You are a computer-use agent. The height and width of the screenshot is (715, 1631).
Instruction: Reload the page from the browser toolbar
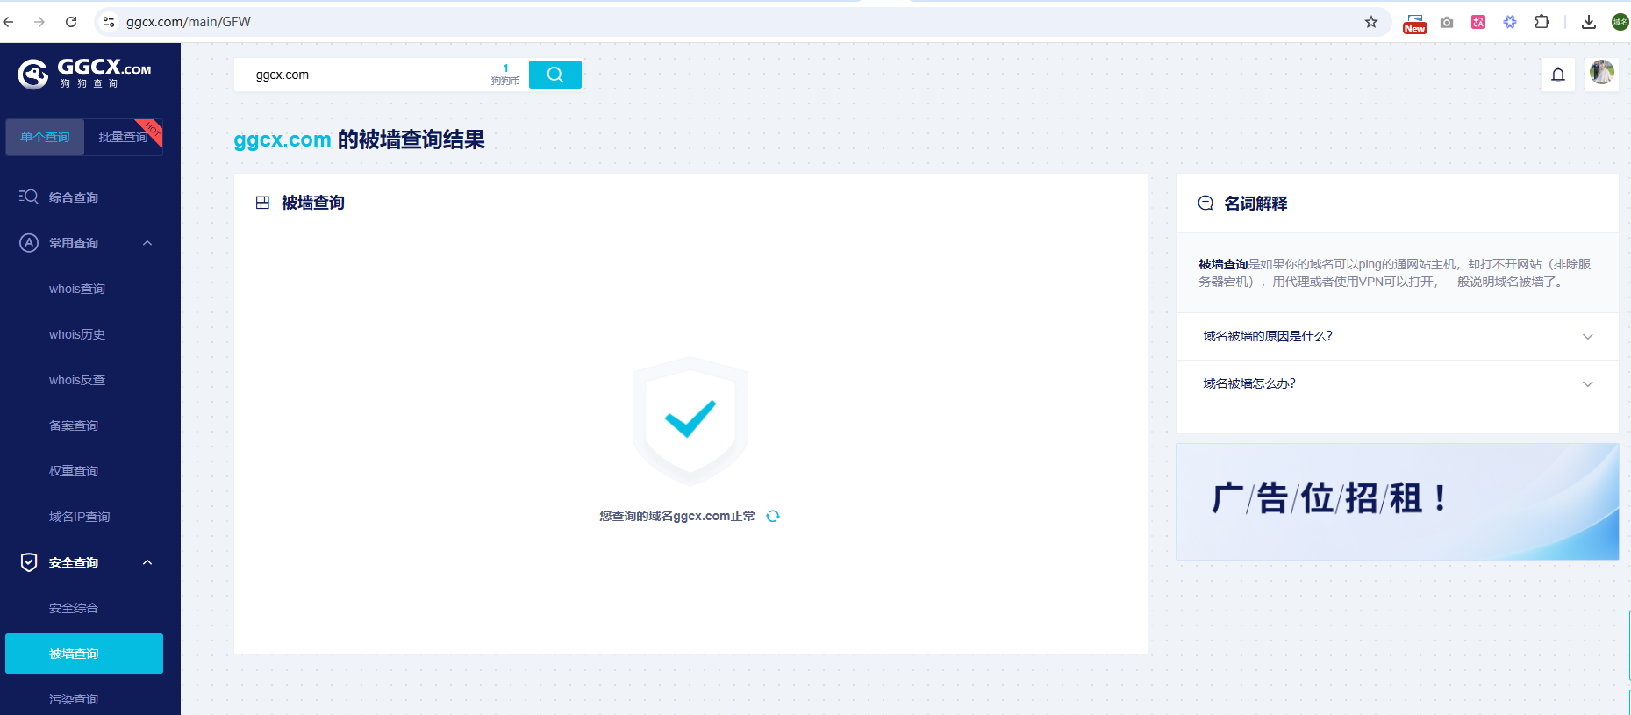tap(71, 22)
